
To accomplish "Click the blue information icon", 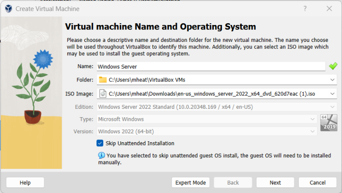I will tap(102, 156).
